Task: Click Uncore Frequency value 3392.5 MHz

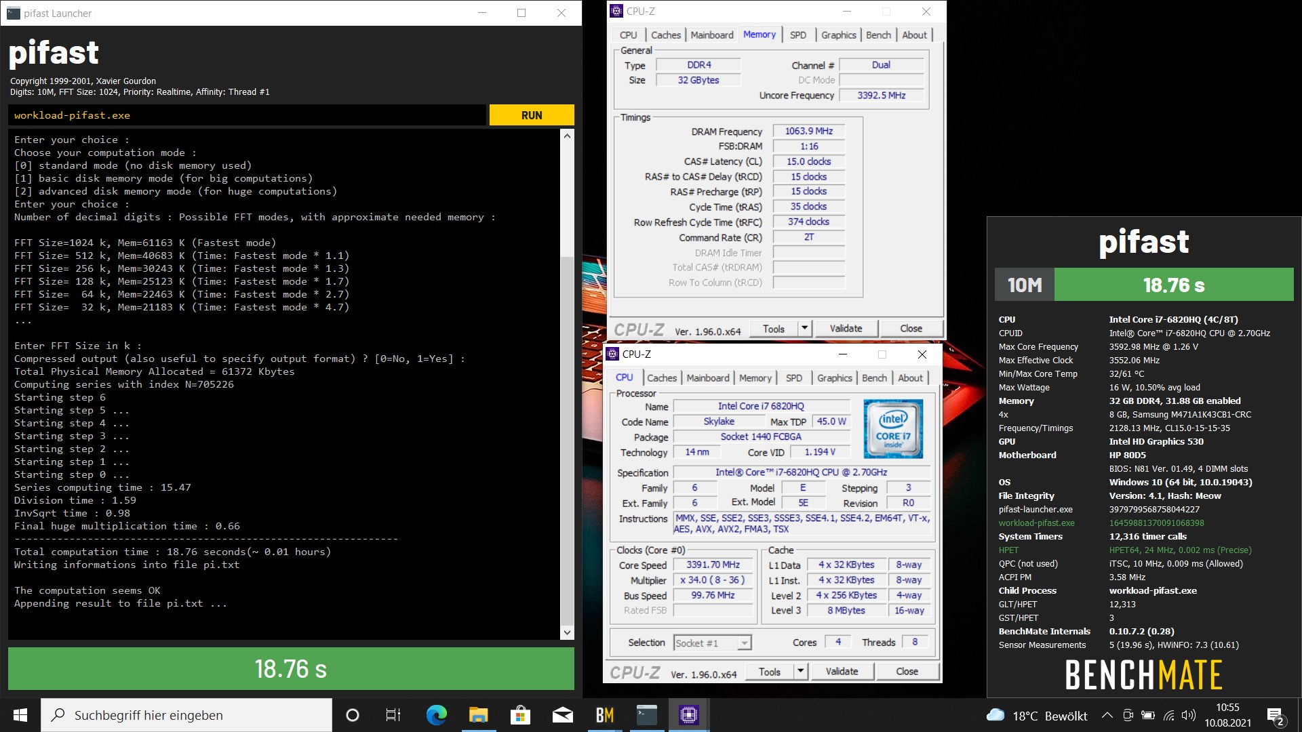Action: 881,96
